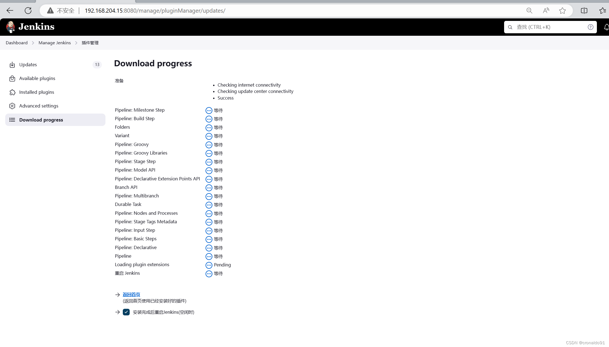
Task: Reload the page with refresh icon
Action: pos(28,11)
